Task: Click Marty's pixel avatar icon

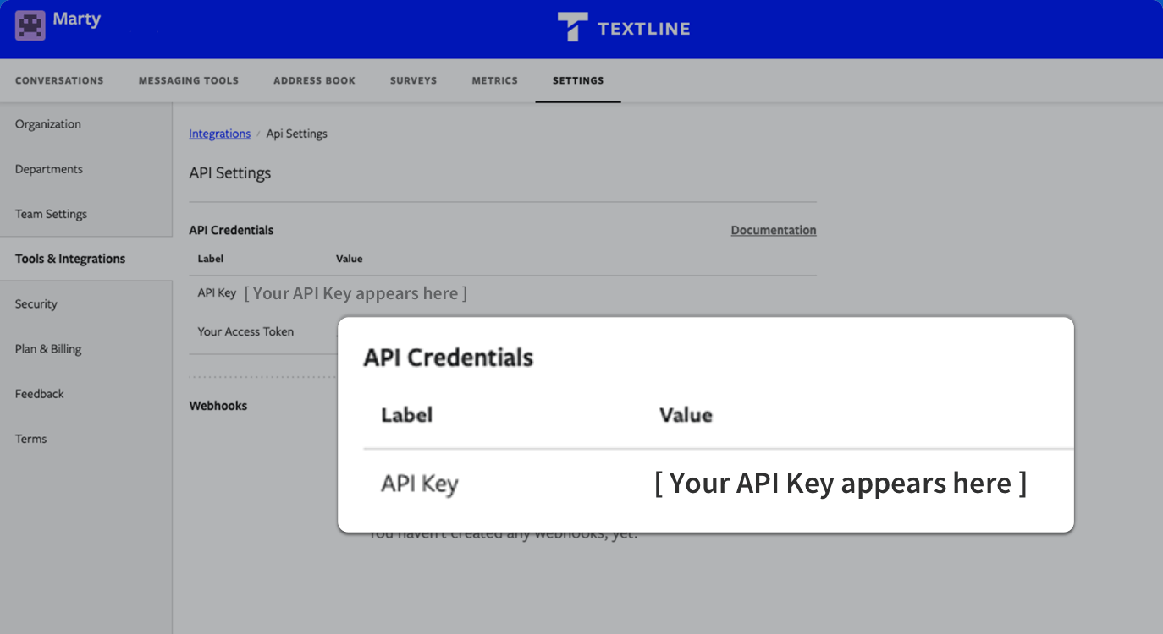Action: click(30, 26)
